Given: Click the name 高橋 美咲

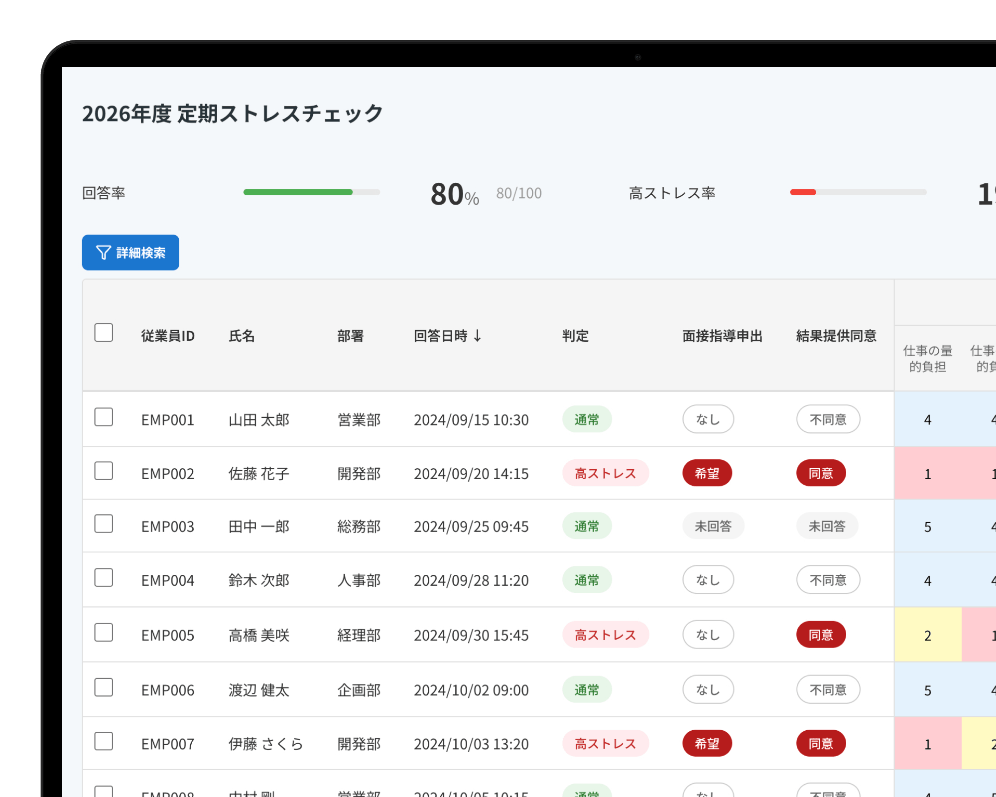Looking at the screenshot, I should (x=259, y=635).
